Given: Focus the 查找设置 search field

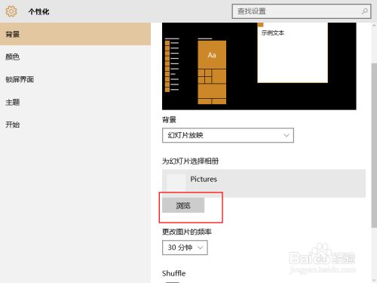Looking at the screenshot, I should pos(302,11).
